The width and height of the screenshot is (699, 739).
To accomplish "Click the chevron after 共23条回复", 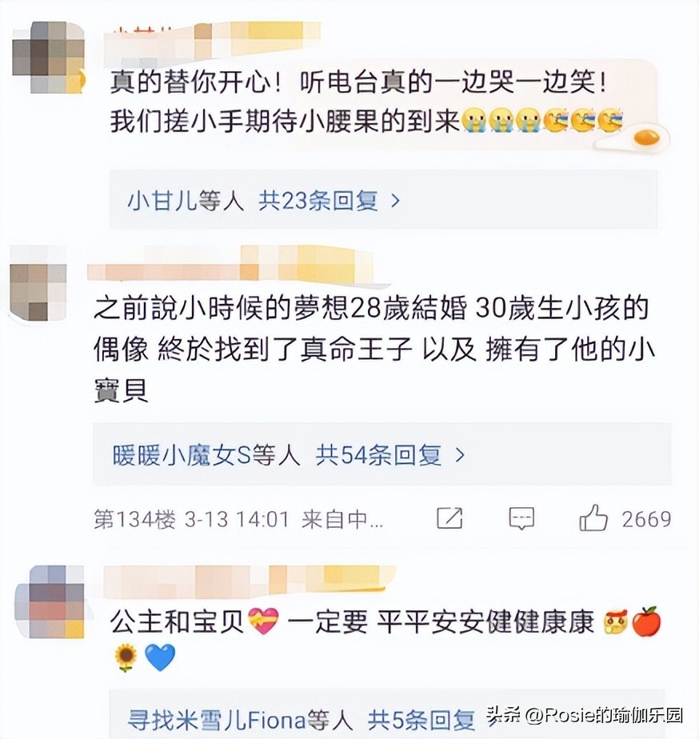I will coord(396,202).
